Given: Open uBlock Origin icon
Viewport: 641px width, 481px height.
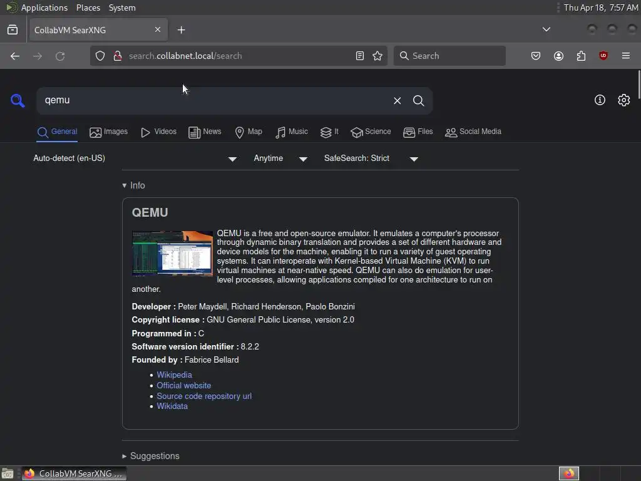Looking at the screenshot, I should [x=603, y=56].
